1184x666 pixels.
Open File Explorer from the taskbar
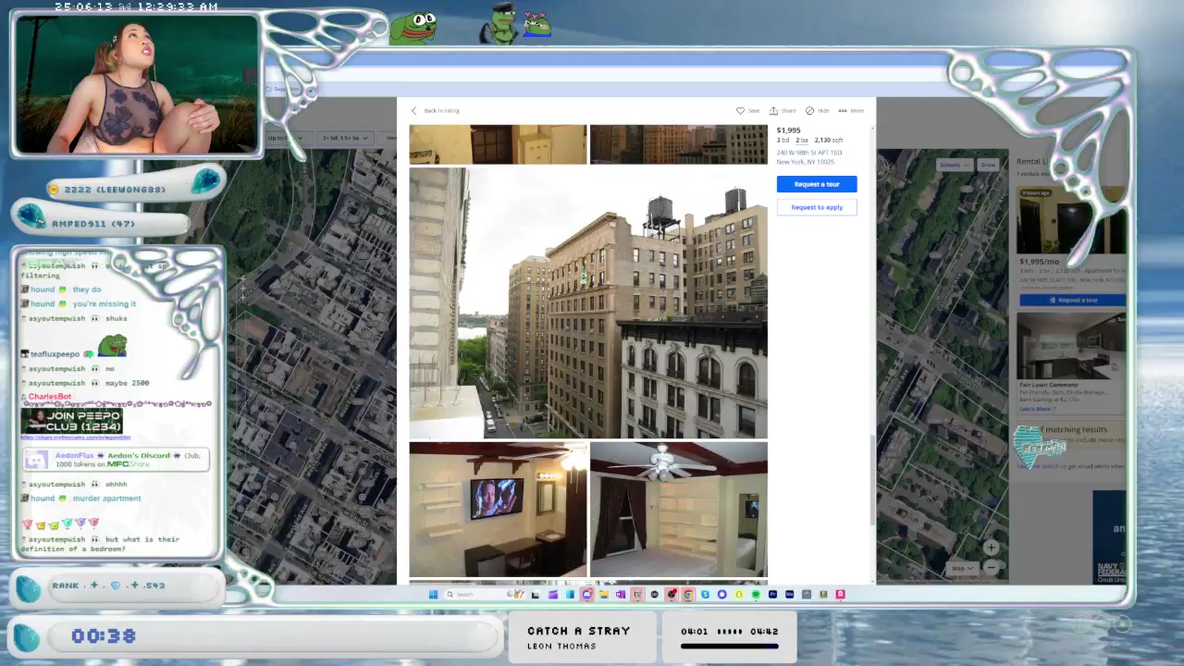point(603,594)
